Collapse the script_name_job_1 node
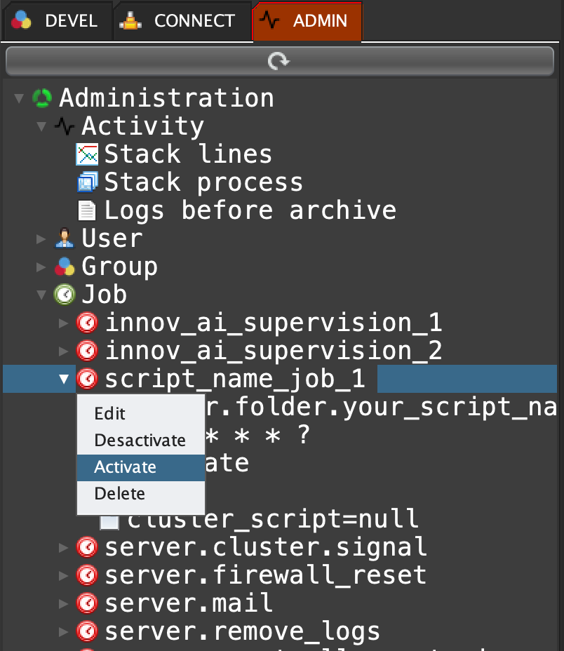 tap(64, 379)
